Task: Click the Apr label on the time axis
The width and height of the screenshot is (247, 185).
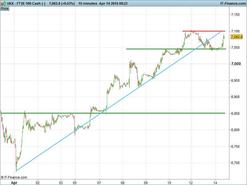Action: (x=14, y=182)
